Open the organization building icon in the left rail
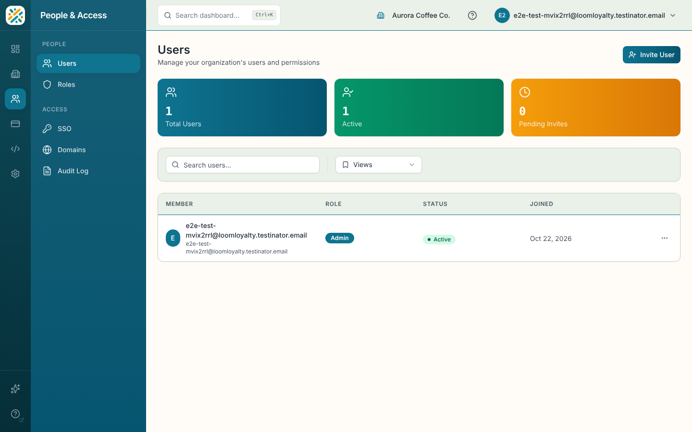The image size is (692, 432). [x=15, y=74]
